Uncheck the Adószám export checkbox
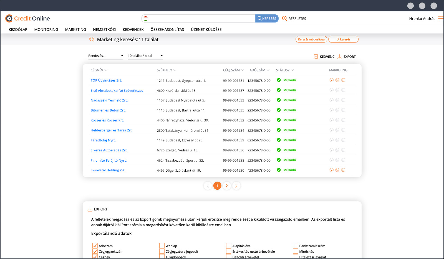Image resolution: width=444 pixels, height=259 pixels. click(x=95, y=246)
